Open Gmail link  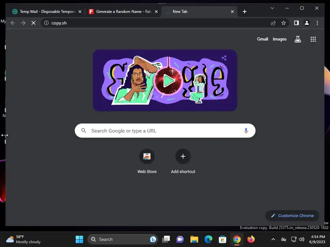coord(262,39)
